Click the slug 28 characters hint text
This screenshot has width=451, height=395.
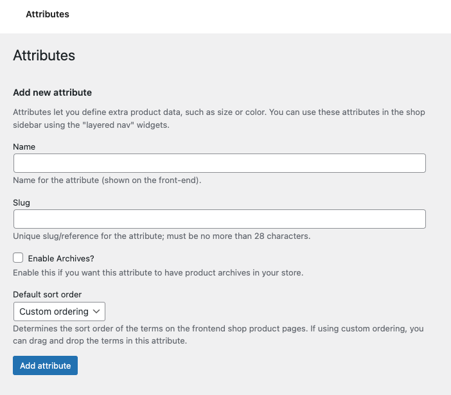pos(162,236)
